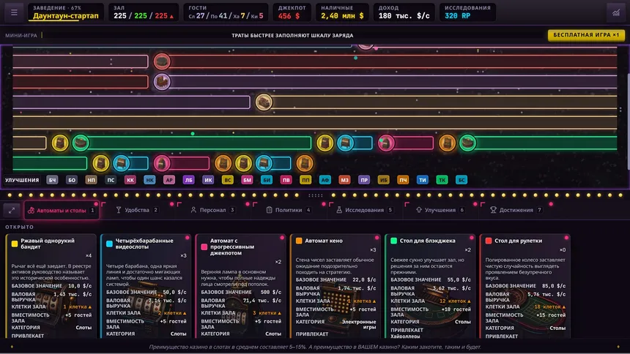The image size is (630, 354).
Task: Select the БИ upgrade badge
Action: 267,180
